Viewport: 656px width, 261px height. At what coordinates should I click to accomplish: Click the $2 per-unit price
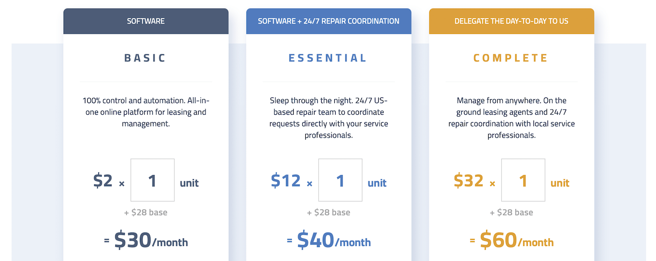[103, 180]
